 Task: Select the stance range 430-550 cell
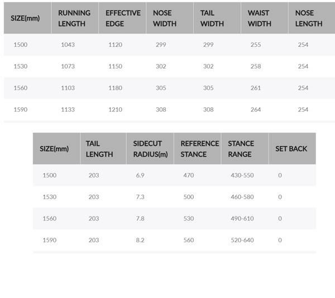click(x=242, y=175)
